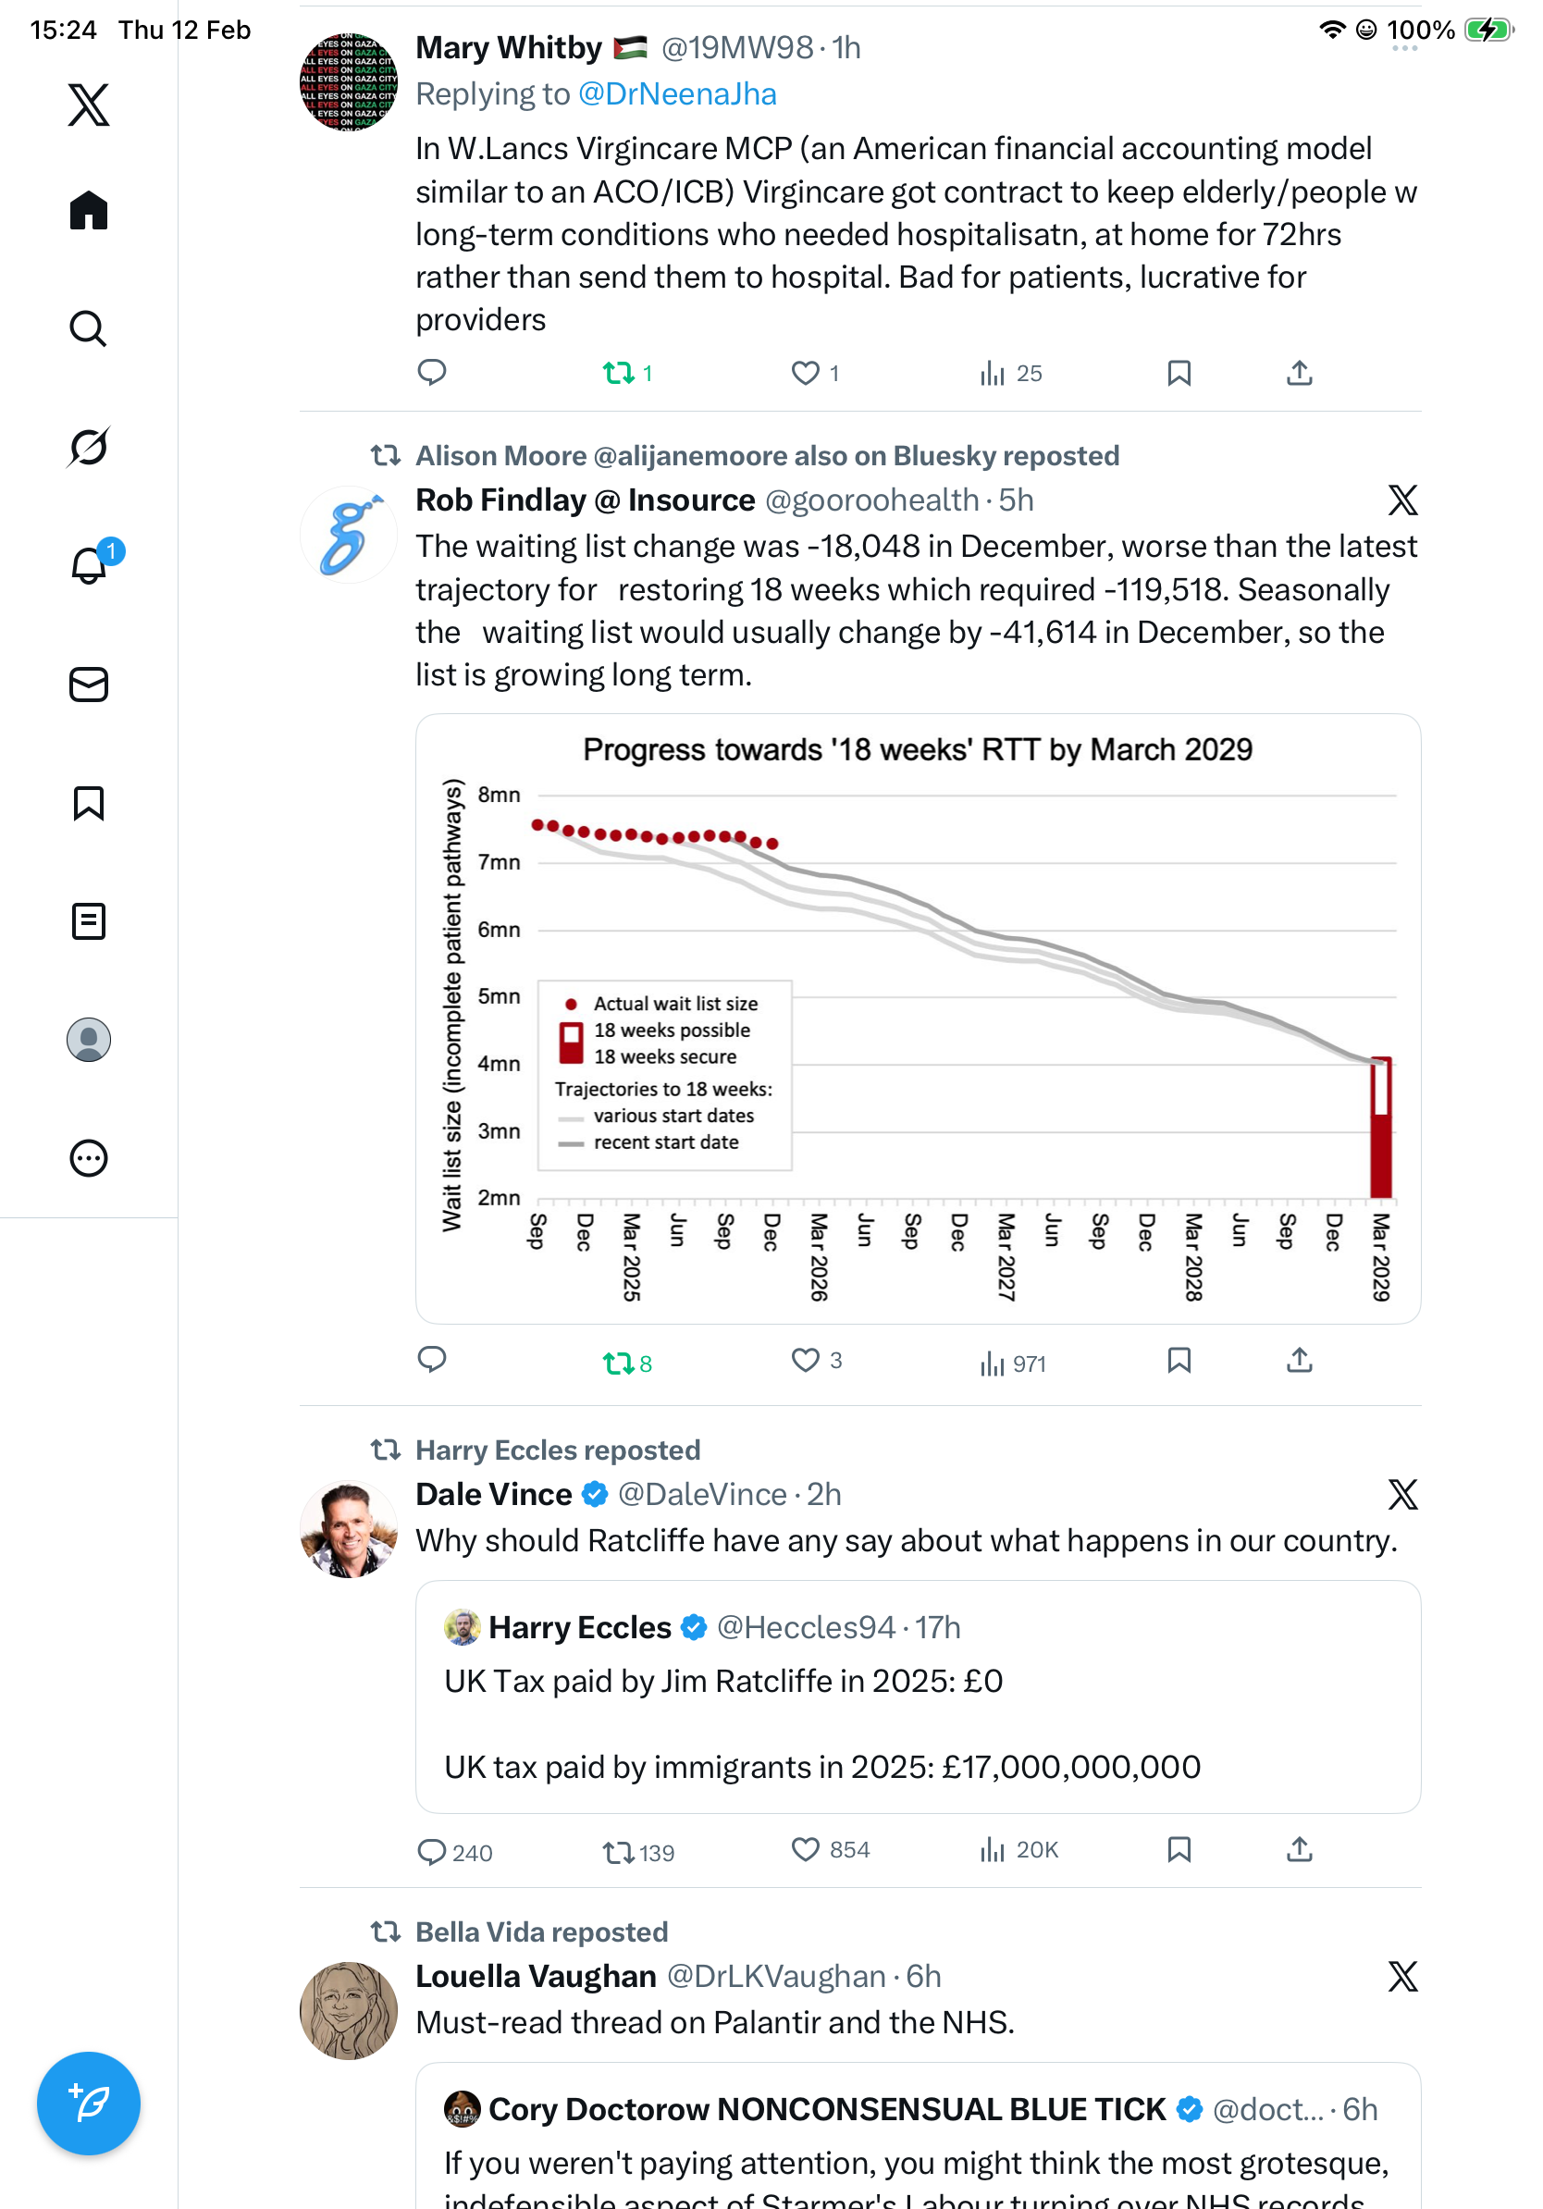Like Mary Whitby's reply

coord(805,374)
